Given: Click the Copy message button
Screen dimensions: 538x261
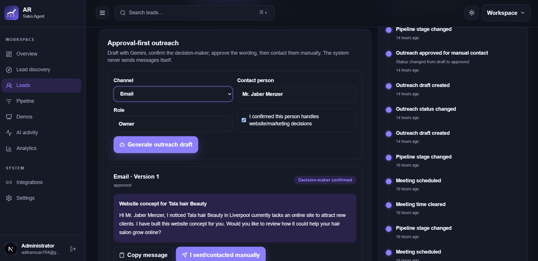Looking at the screenshot, I should point(143,255).
